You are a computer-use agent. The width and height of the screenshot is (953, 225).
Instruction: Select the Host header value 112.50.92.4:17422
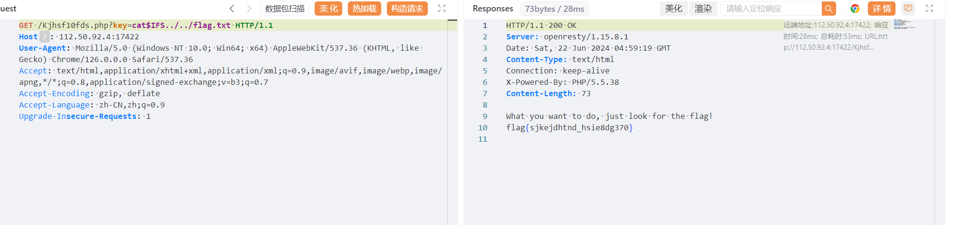coord(99,36)
